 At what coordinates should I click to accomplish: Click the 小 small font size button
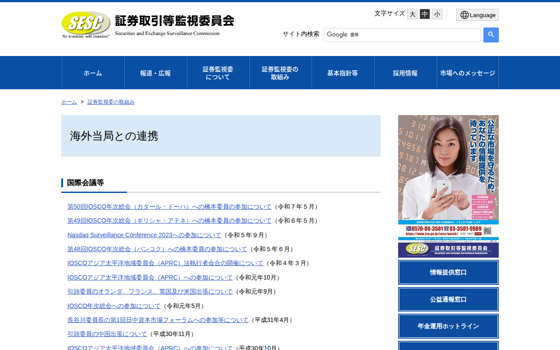click(437, 14)
